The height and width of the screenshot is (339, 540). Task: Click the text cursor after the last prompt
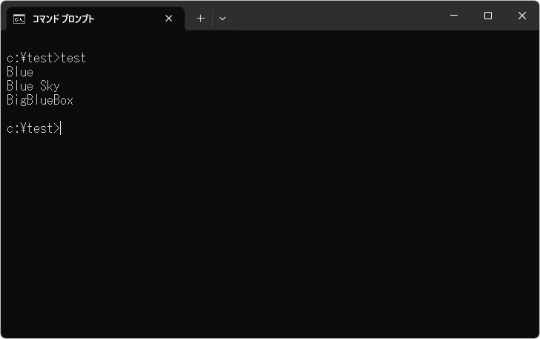(61, 128)
